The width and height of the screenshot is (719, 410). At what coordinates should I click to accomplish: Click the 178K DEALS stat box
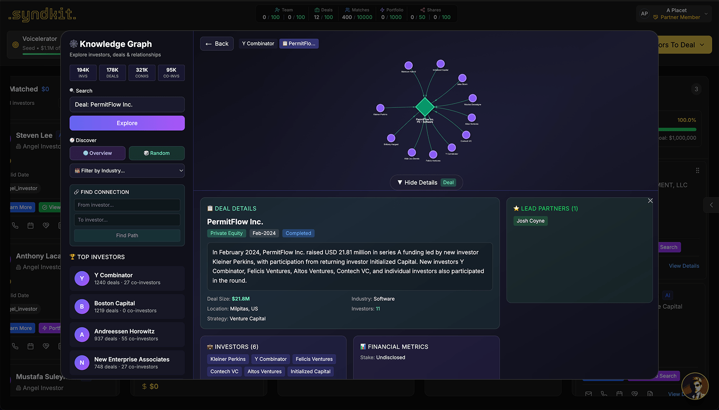pos(113,73)
